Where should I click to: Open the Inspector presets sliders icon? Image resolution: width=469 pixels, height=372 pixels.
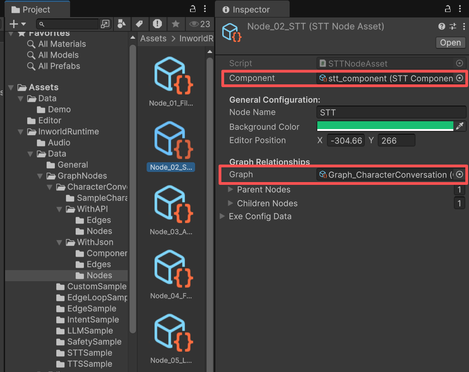[x=453, y=26]
